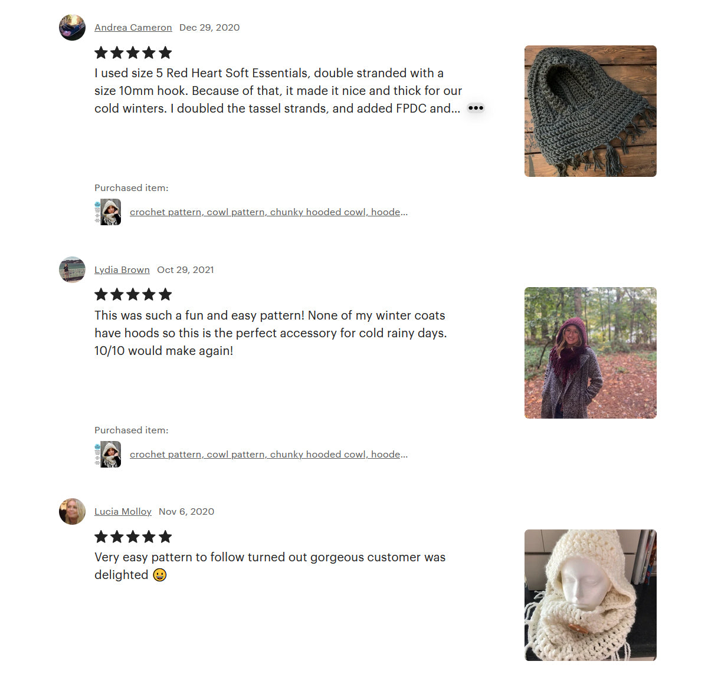Expand Andrea Cameron's truncated review text

(476, 108)
